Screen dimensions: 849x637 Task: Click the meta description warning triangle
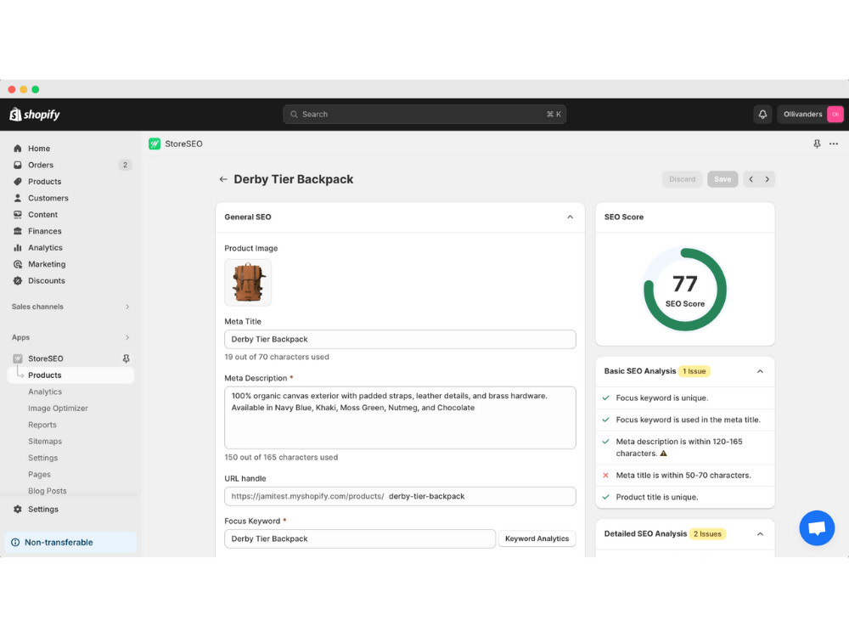click(663, 454)
